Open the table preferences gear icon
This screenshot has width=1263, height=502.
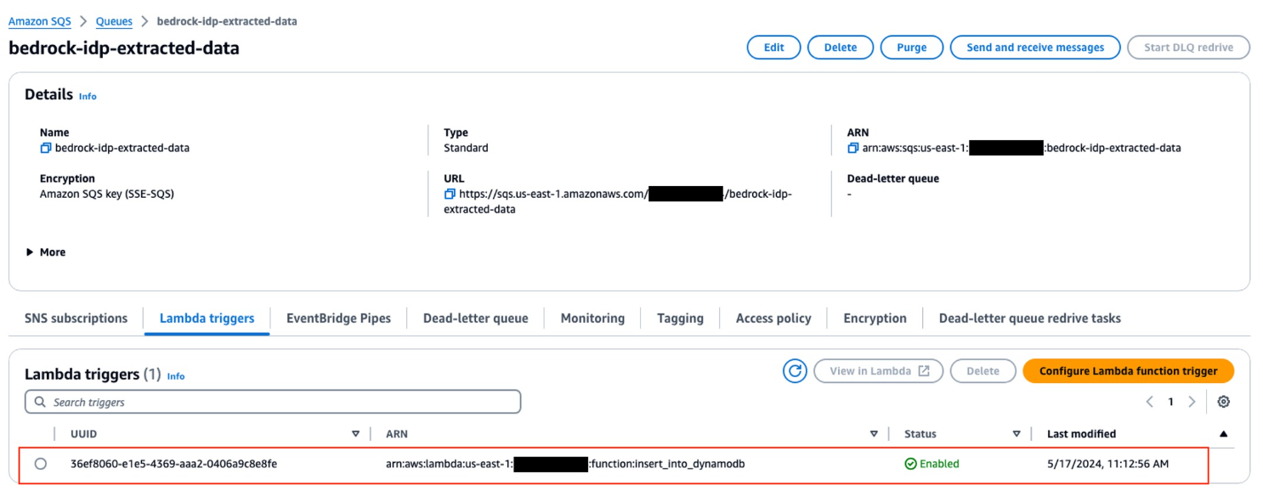(x=1223, y=402)
